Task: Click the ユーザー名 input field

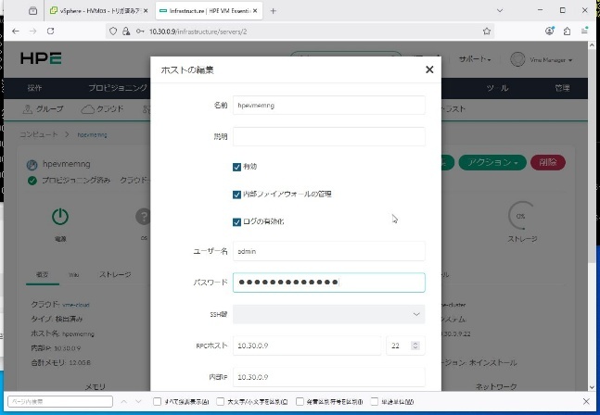Action: pos(328,251)
